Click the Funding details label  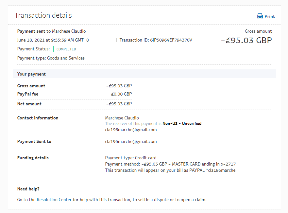tap(33, 158)
